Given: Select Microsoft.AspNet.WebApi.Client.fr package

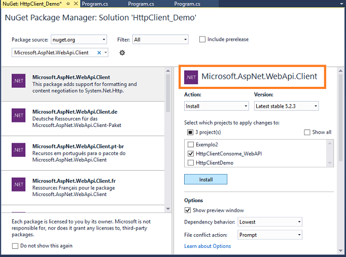Looking at the screenshot, I should click(x=83, y=187).
